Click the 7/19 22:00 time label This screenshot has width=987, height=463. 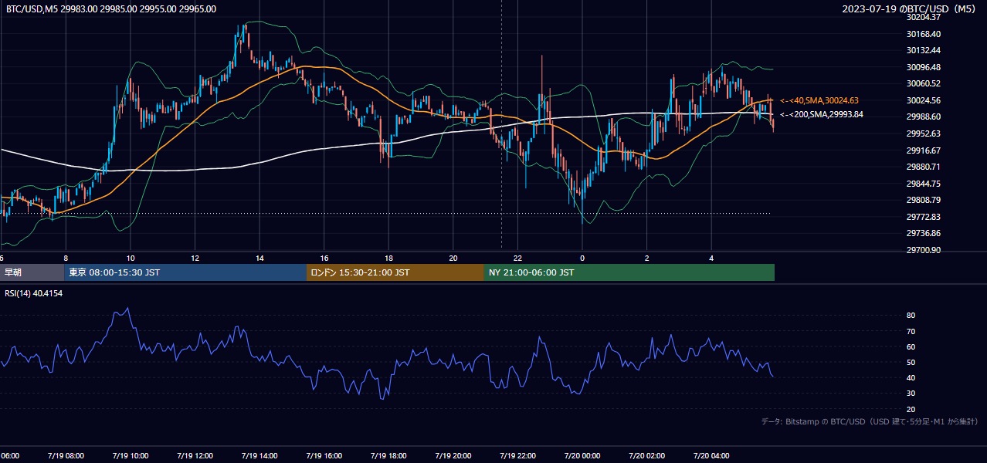[x=517, y=456]
